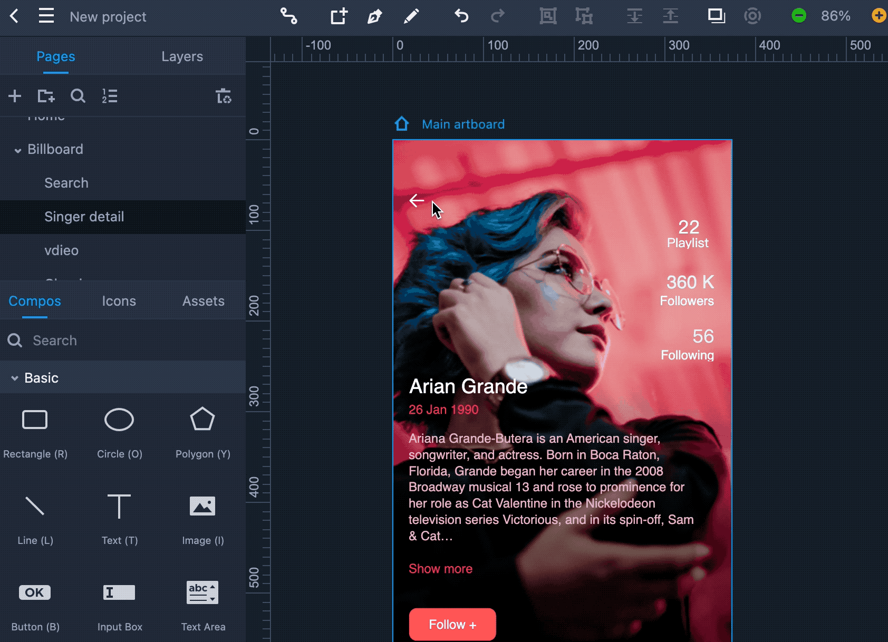This screenshot has width=888, height=642.
Task: Choose the Image (I) component
Action: (x=203, y=520)
